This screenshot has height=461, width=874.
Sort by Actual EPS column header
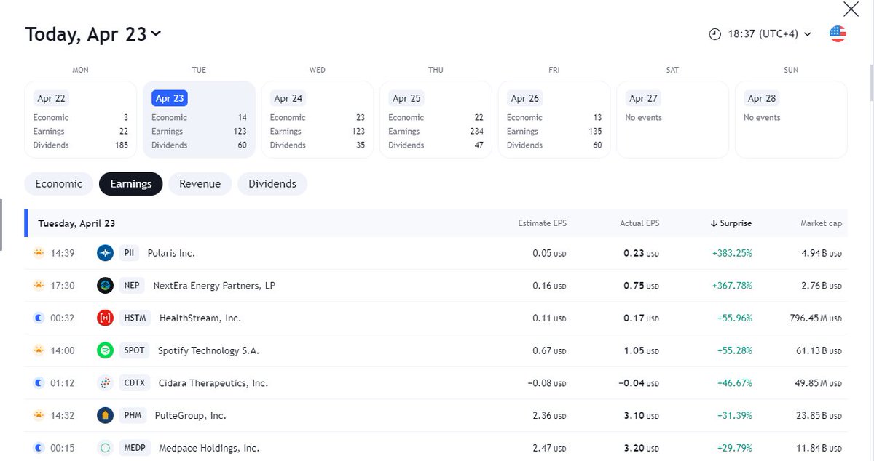(x=639, y=223)
